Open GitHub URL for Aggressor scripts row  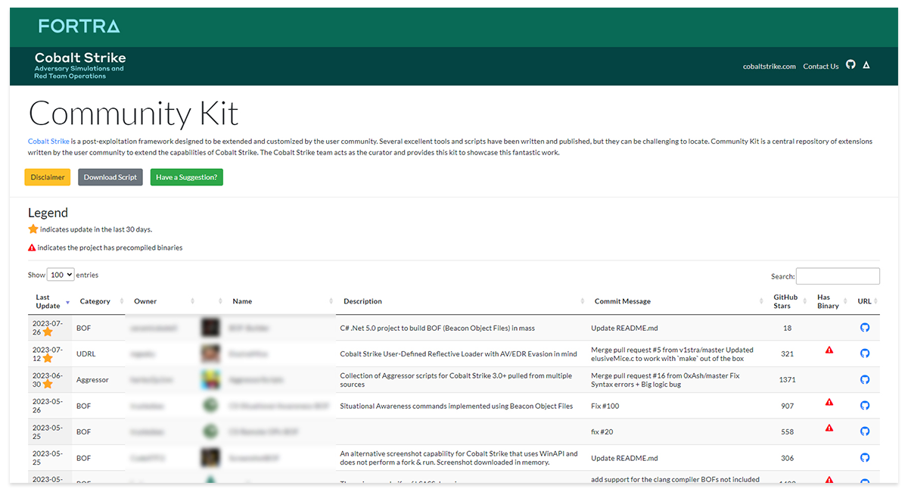click(865, 379)
